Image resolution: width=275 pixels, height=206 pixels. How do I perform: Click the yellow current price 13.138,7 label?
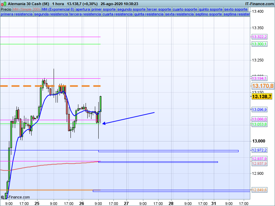coord(263,97)
